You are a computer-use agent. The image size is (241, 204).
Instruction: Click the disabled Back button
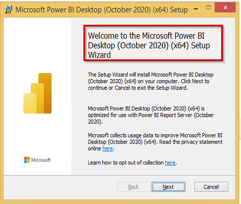(x=133, y=187)
